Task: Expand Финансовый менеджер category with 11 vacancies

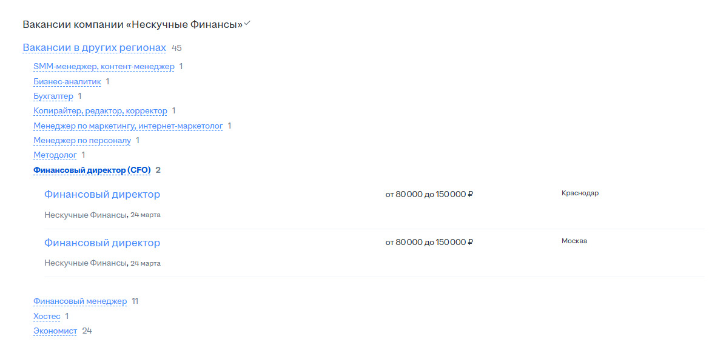Action: 81,301
